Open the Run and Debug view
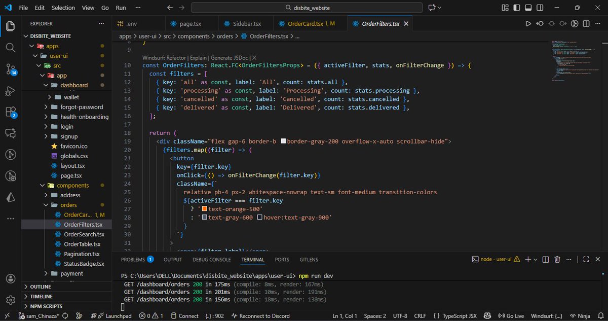 click(10, 91)
